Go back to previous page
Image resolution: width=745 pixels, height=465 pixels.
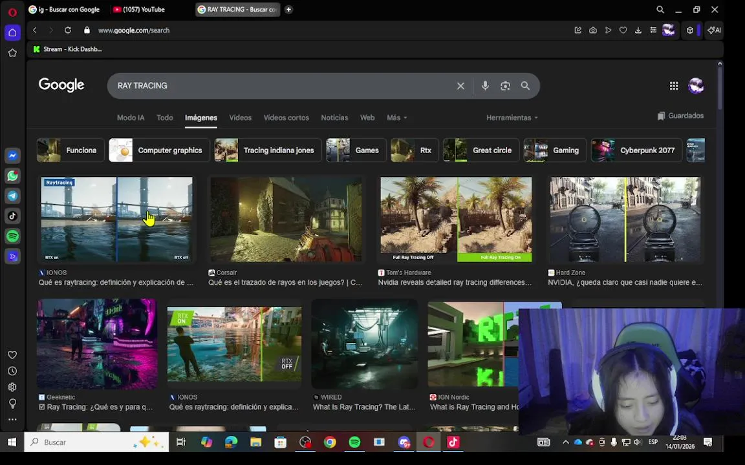coord(35,30)
